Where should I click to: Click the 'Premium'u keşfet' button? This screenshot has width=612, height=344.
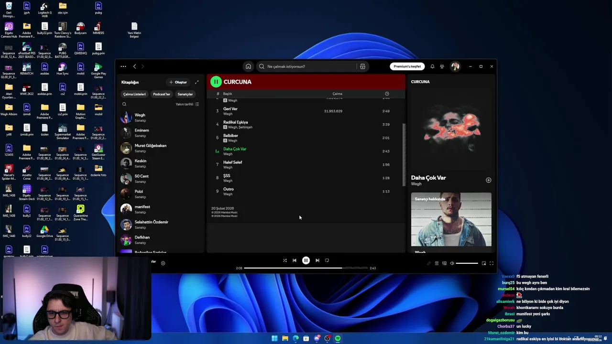point(407,66)
